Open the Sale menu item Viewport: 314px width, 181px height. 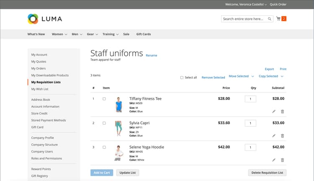click(x=126, y=34)
